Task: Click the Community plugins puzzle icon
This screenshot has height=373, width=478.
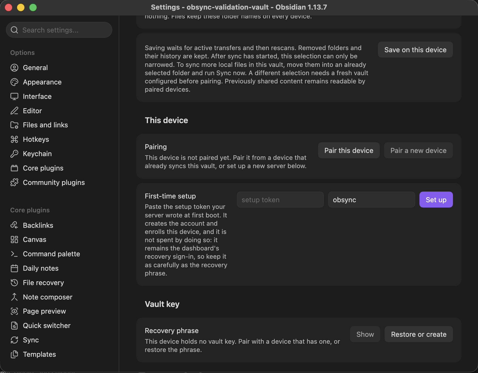Action: (14, 183)
